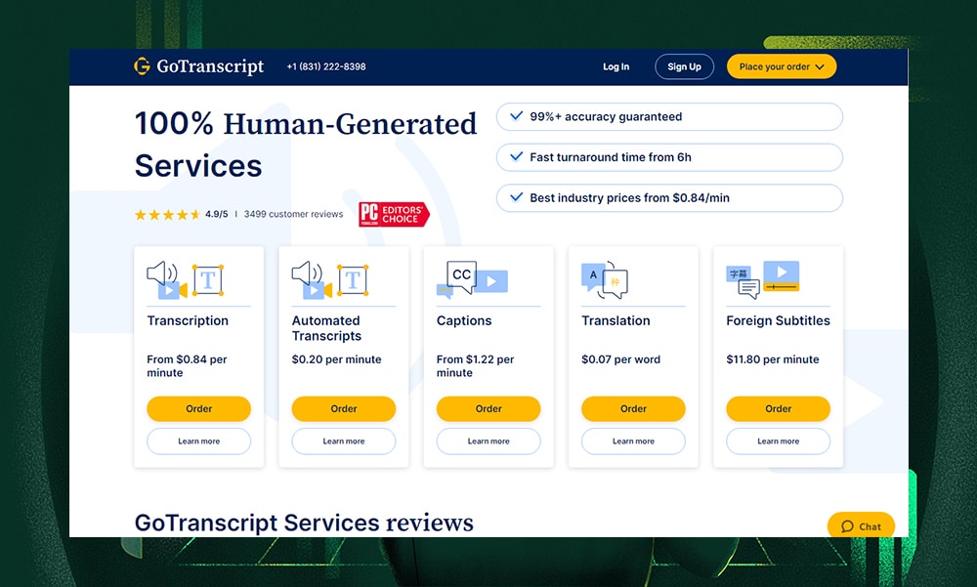Expand the Place your order dropdown
The width and height of the screenshot is (977, 587).
click(x=782, y=66)
